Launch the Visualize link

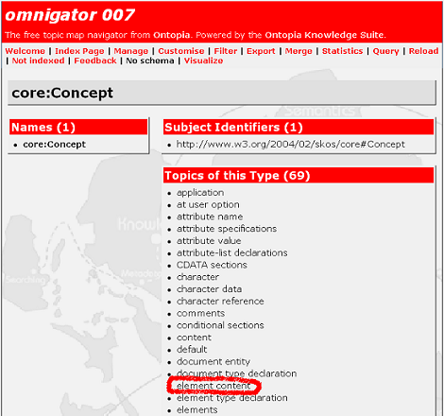click(203, 61)
